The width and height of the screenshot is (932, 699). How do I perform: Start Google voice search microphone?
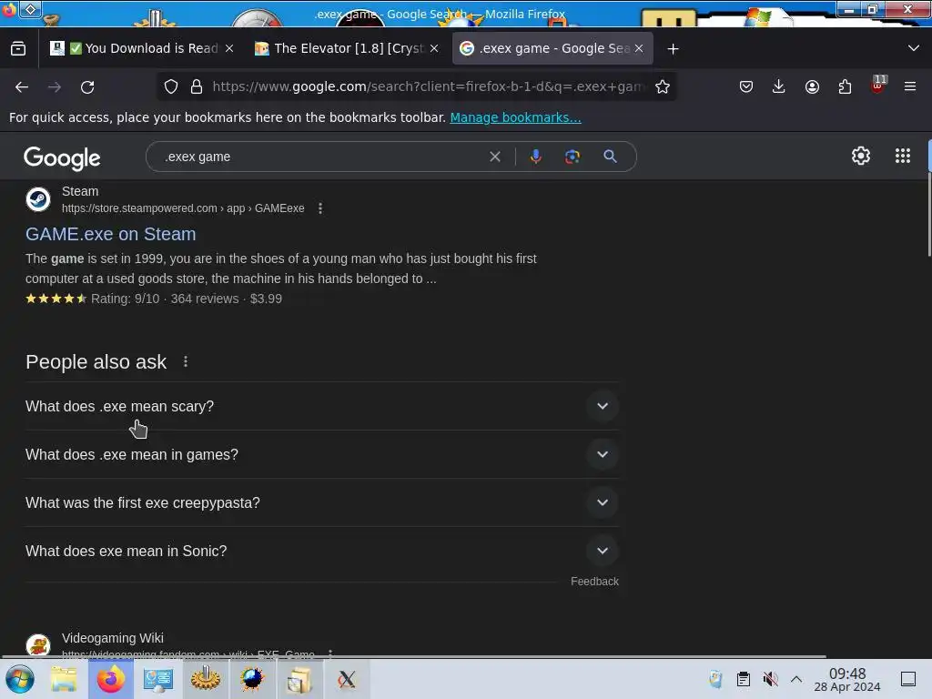click(535, 157)
